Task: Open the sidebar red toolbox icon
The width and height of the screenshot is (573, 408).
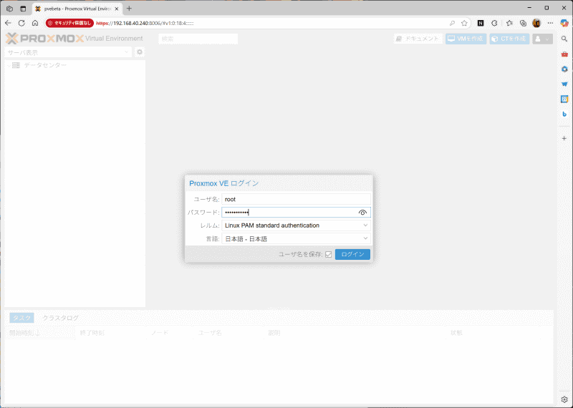Action: point(564,54)
